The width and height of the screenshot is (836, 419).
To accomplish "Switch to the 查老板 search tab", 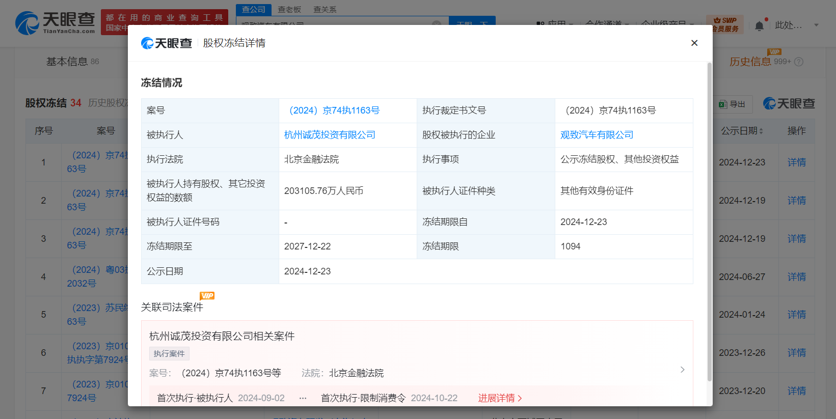I will click(x=289, y=10).
